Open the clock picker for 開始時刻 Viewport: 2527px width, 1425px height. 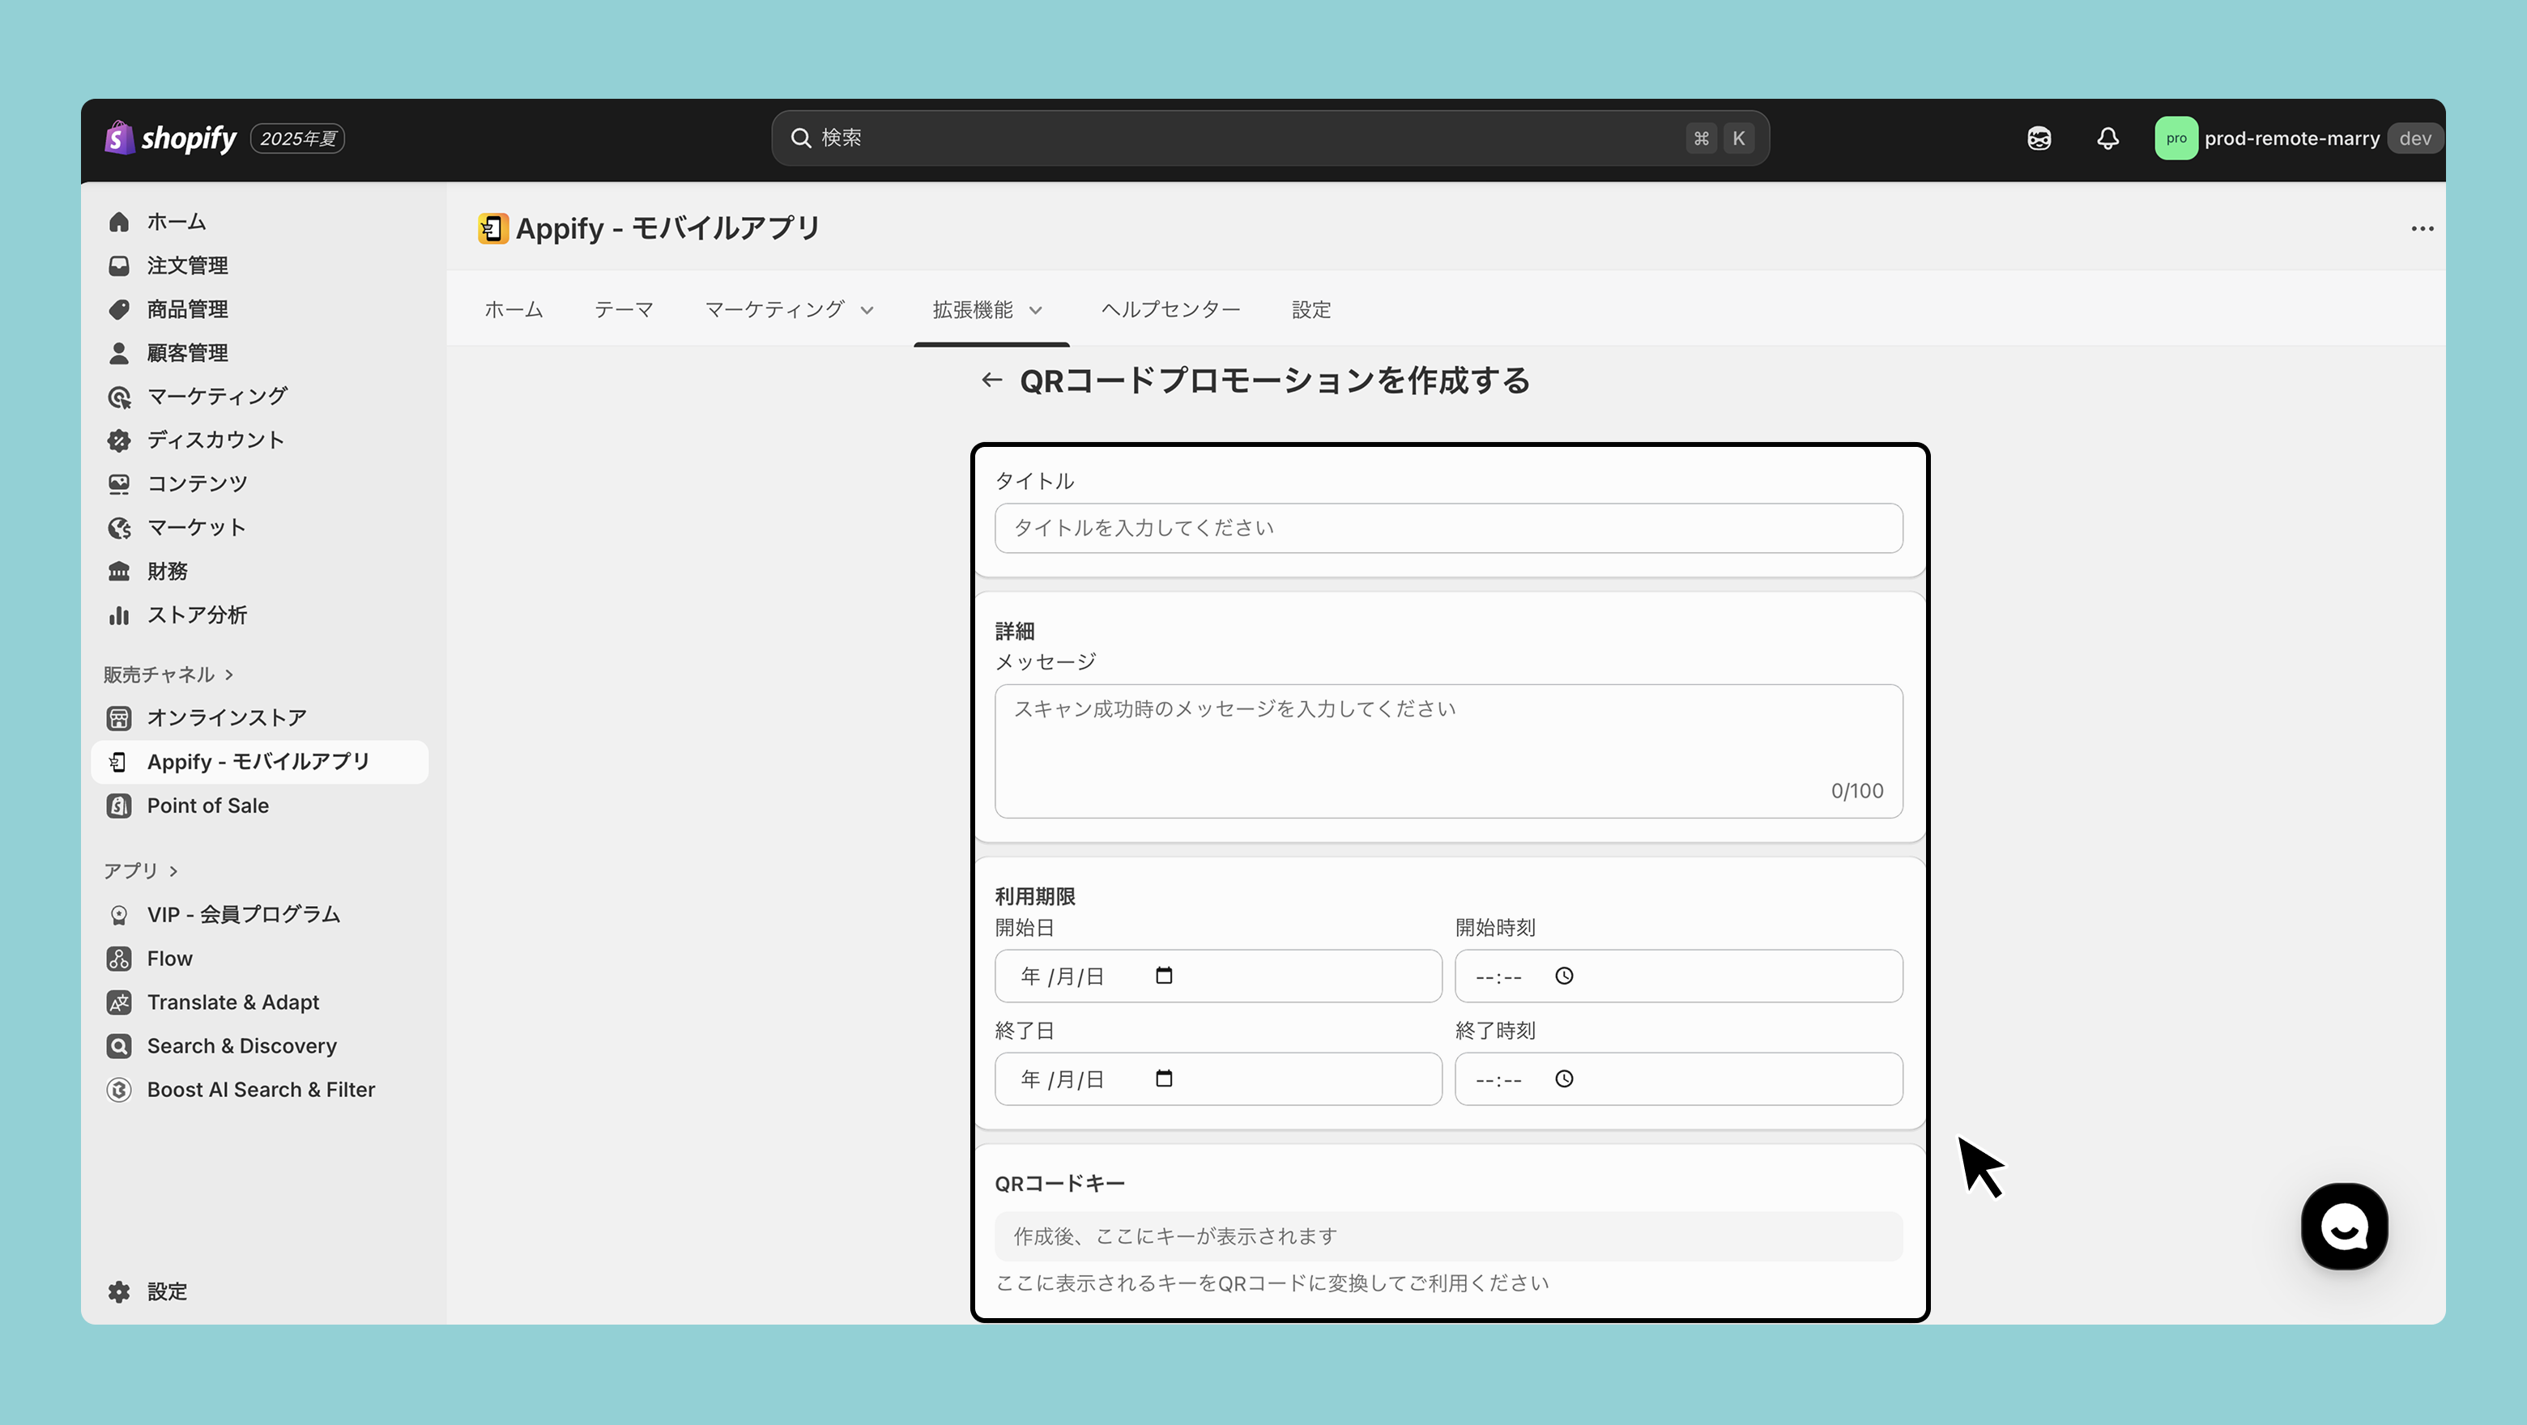[1564, 976]
